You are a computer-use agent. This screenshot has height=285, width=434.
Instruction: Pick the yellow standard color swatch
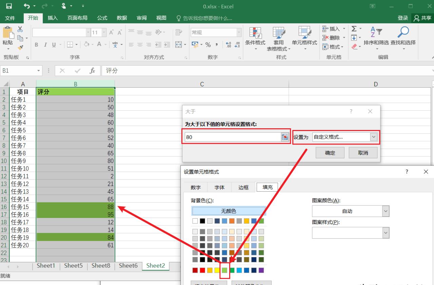217,270
